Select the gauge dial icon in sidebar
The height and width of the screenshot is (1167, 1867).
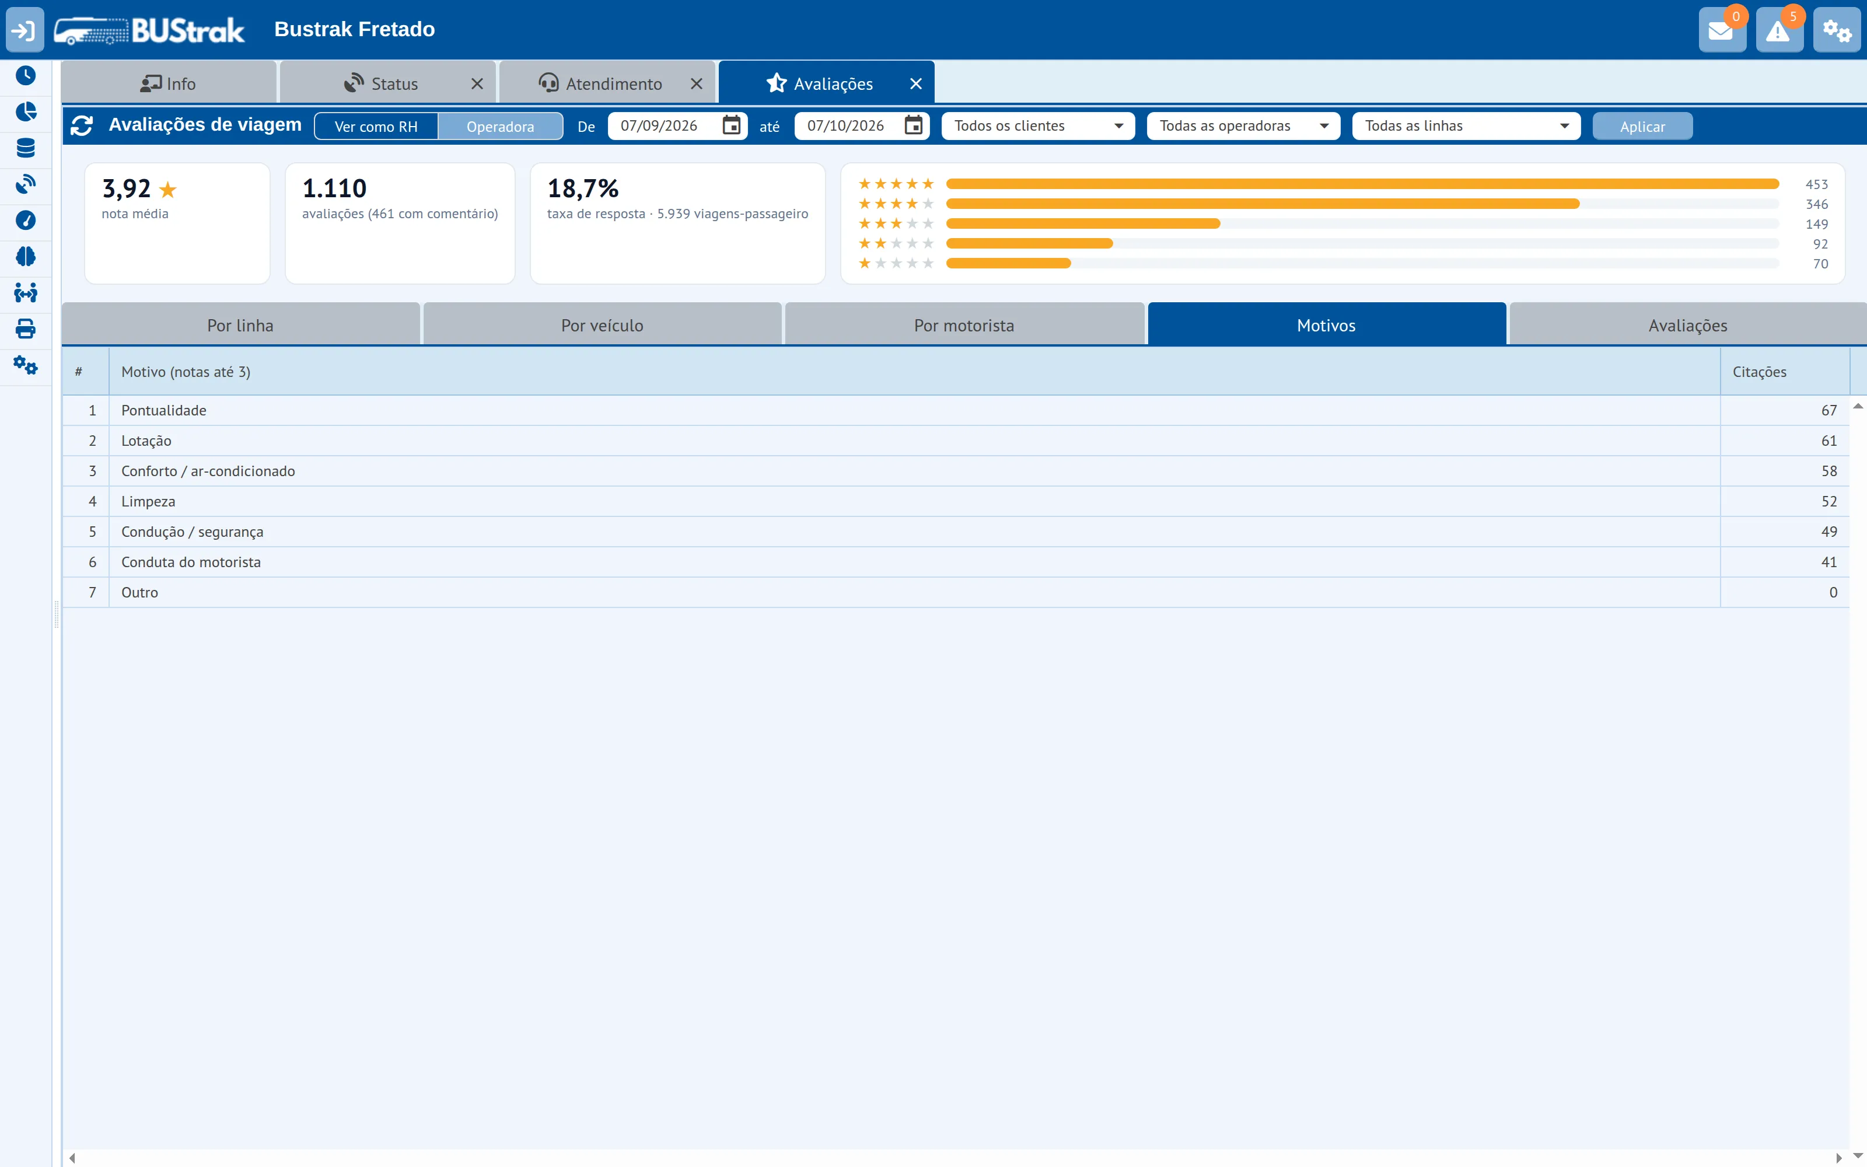26,221
